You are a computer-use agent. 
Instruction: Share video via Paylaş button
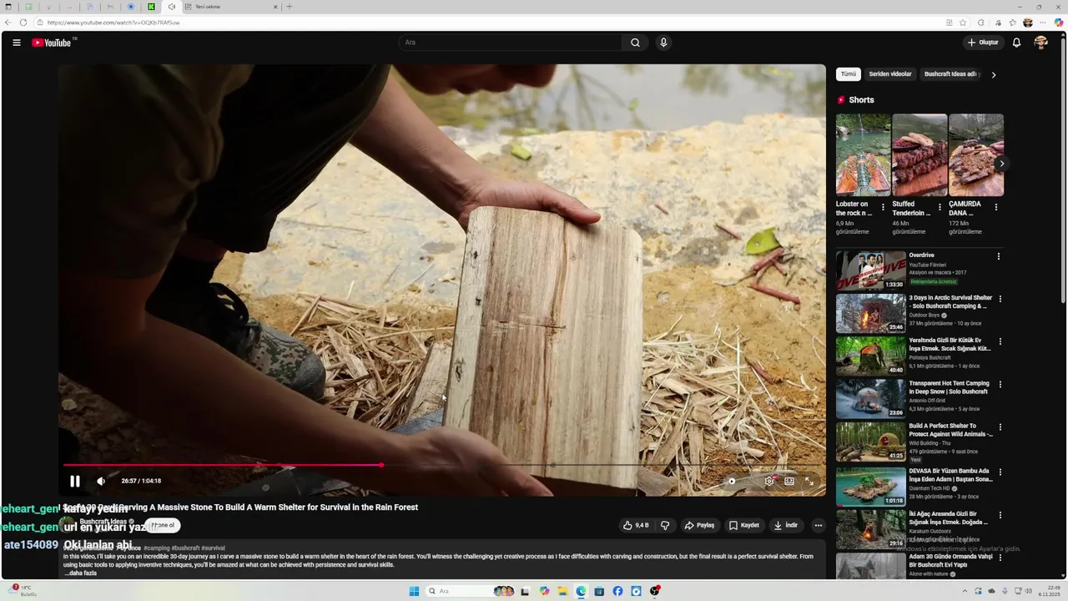[x=699, y=525]
